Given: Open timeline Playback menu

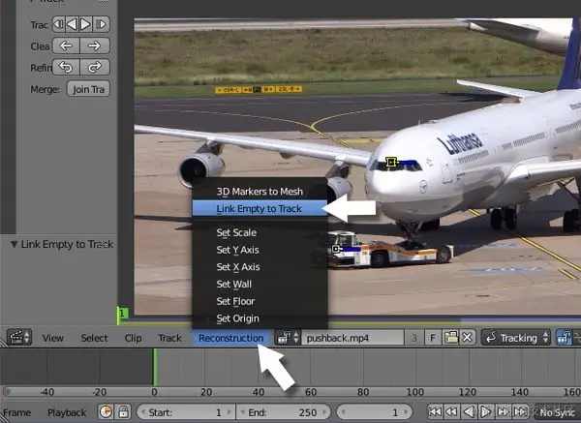Looking at the screenshot, I should point(67,412).
